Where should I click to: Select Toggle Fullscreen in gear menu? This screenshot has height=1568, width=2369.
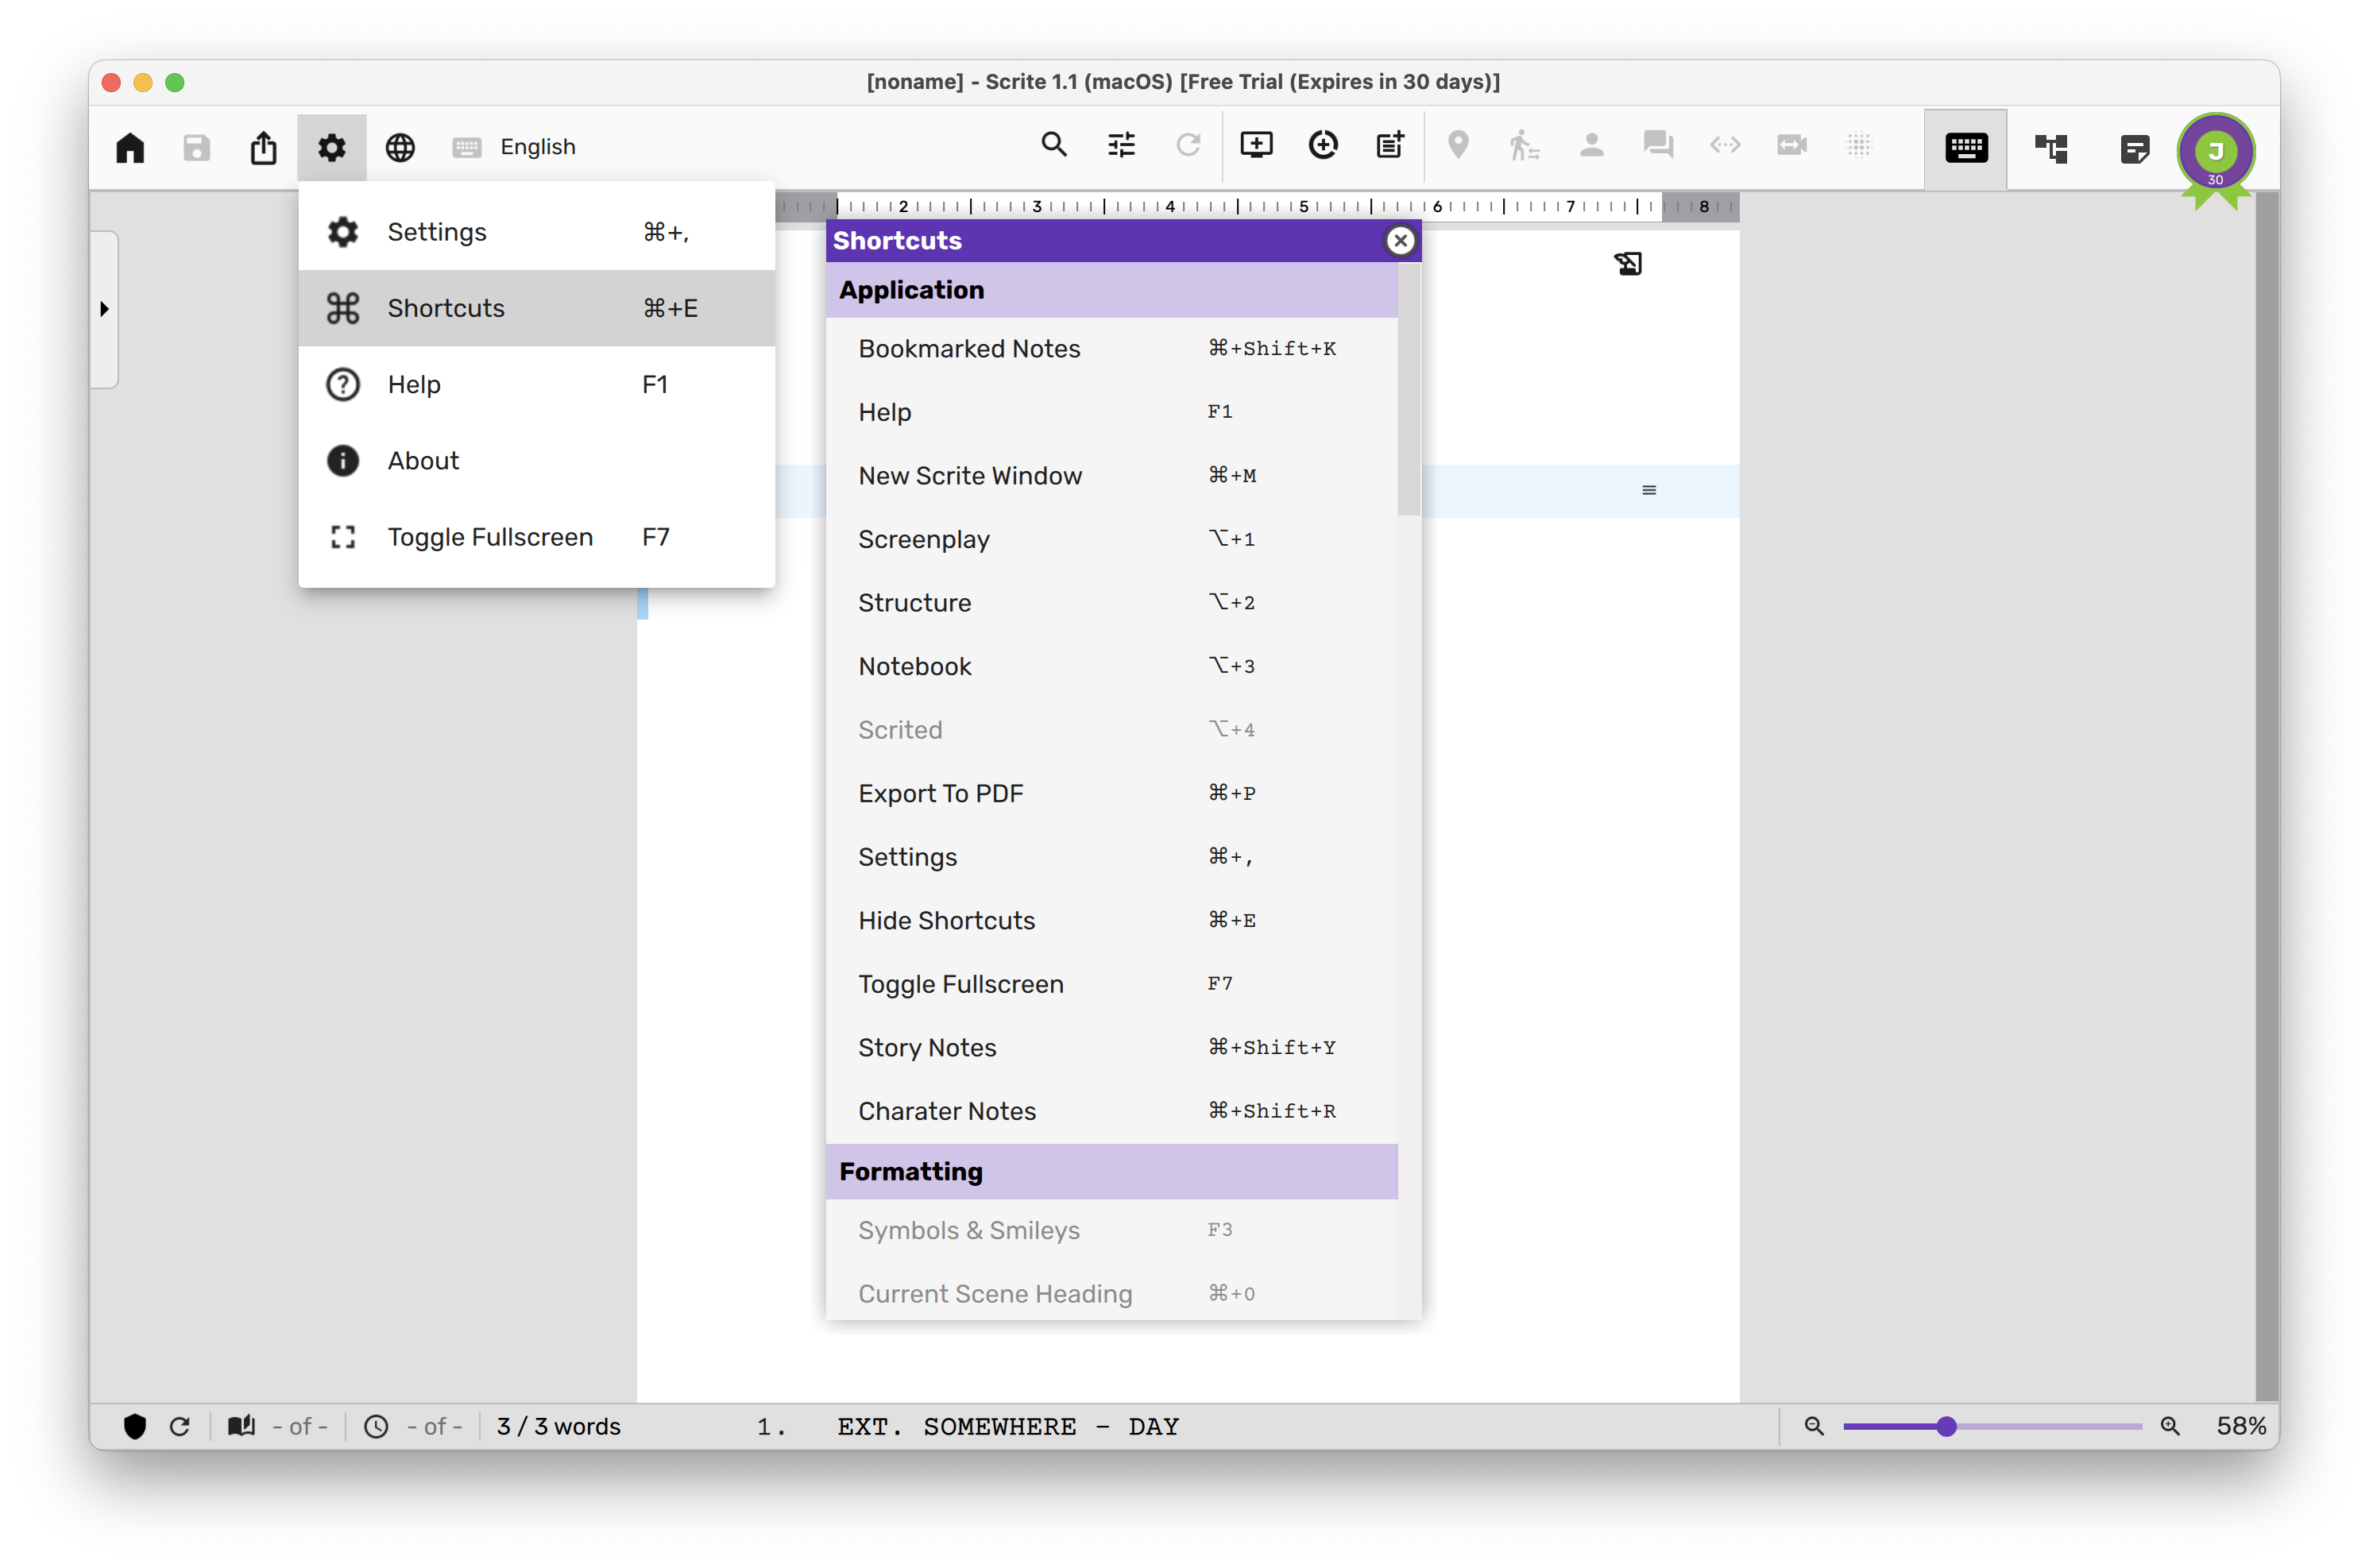(x=536, y=537)
